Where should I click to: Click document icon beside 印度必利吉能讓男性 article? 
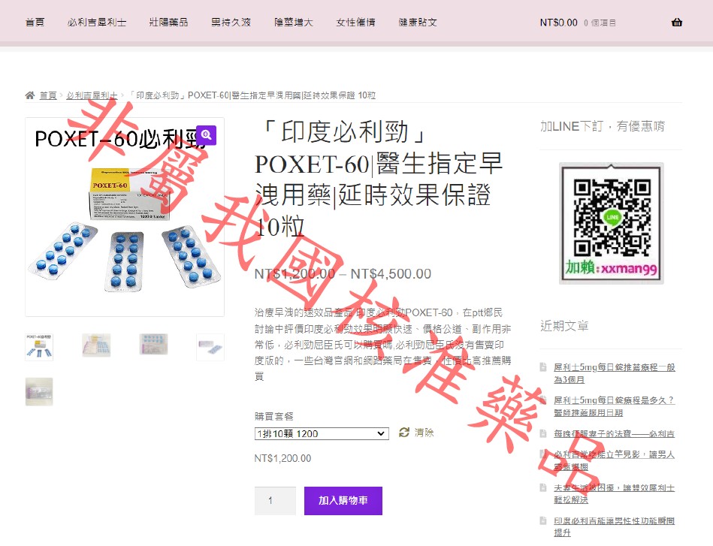point(543,520)
